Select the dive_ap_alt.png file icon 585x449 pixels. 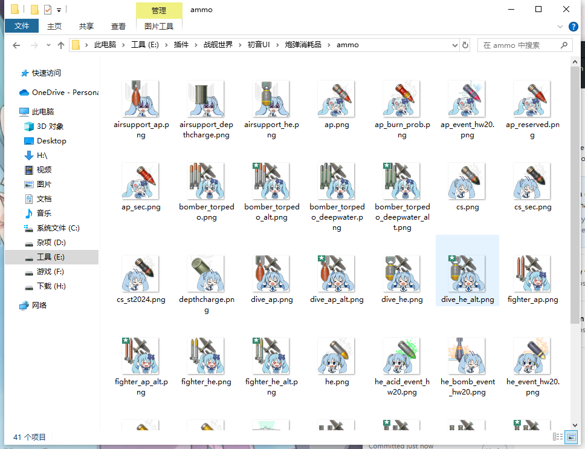(x=337, y=274)
